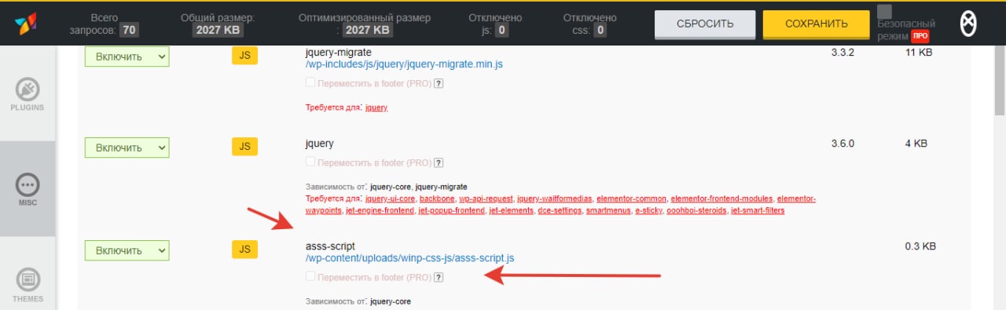
Task: Click the total requests count 70
Action: coord(129,31)
